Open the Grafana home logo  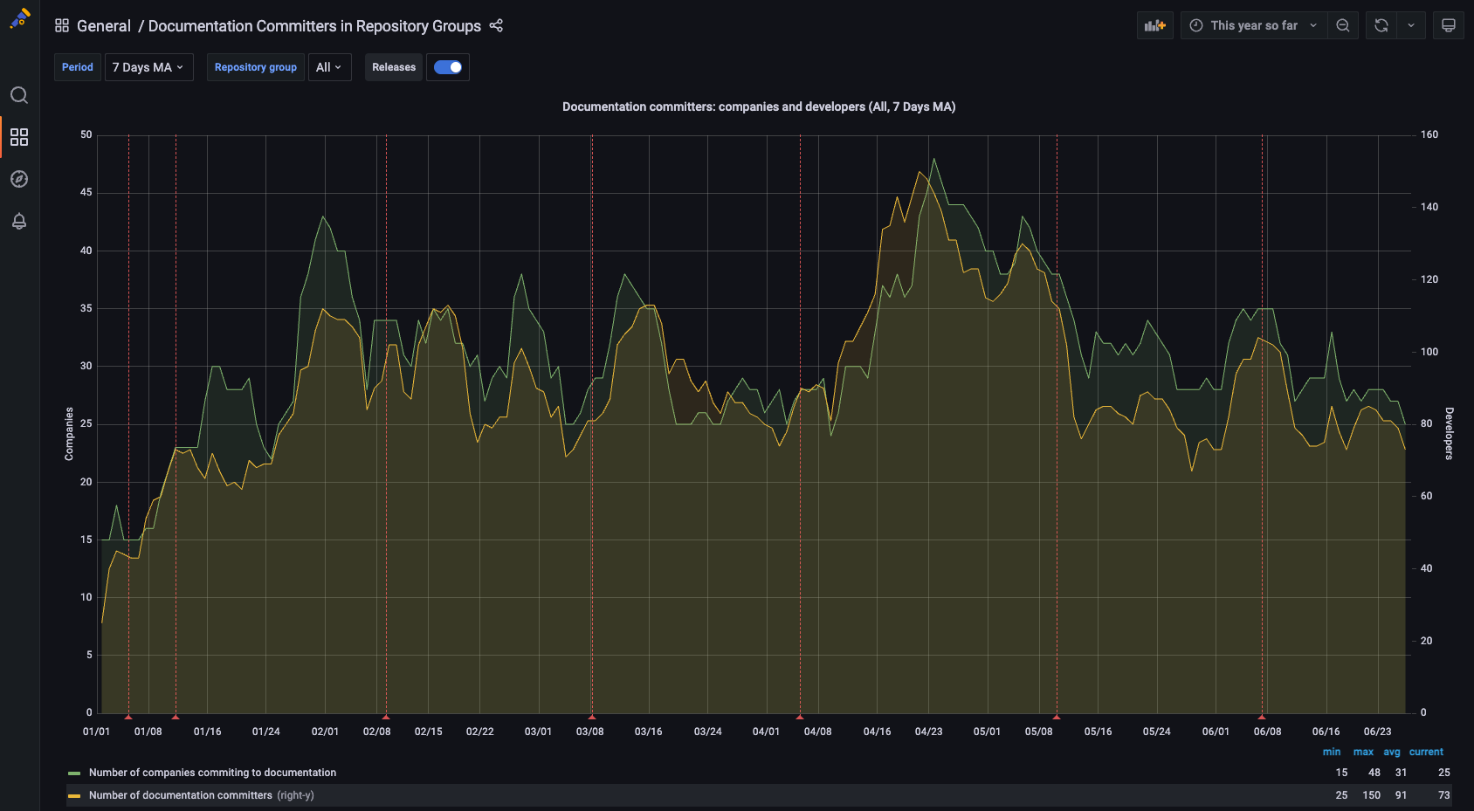coord(19,19)
